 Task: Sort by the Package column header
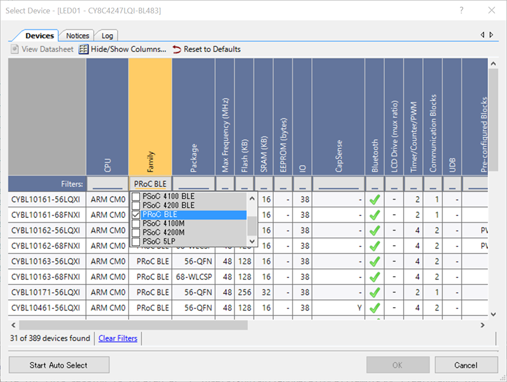pyautogui.click(x=193, y=117)
